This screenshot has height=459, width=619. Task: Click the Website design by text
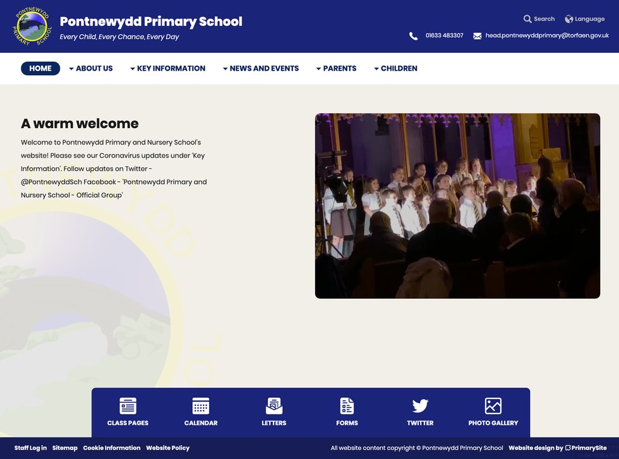tap(536, 448)
